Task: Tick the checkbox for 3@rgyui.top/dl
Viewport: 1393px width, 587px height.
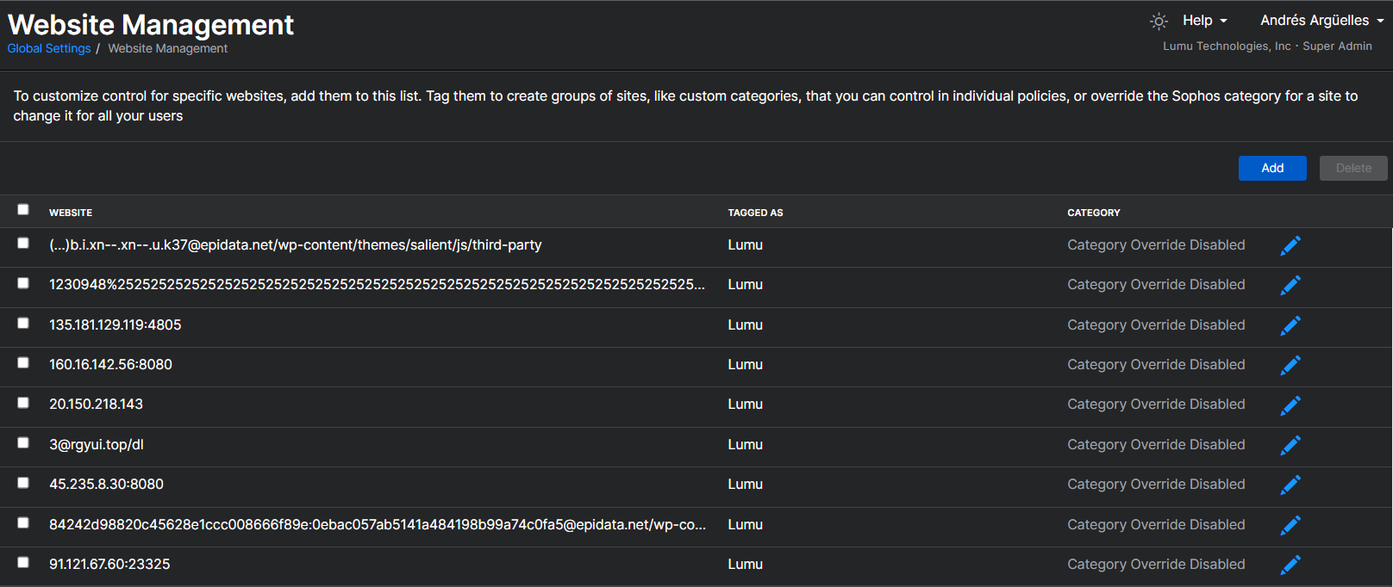Action: (x=23, y=443)
